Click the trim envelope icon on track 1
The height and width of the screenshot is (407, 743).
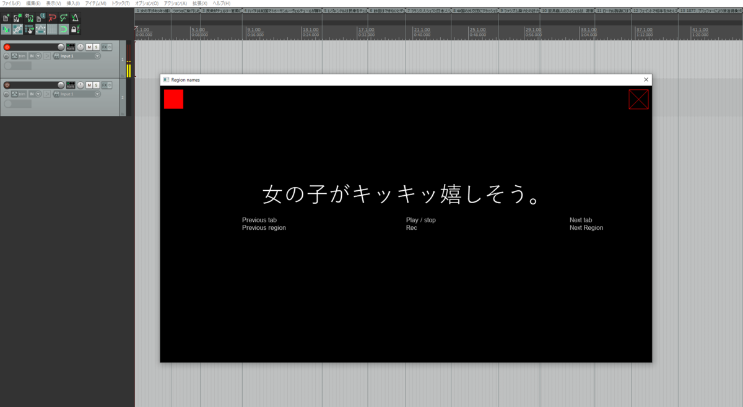tap(15, 56)
